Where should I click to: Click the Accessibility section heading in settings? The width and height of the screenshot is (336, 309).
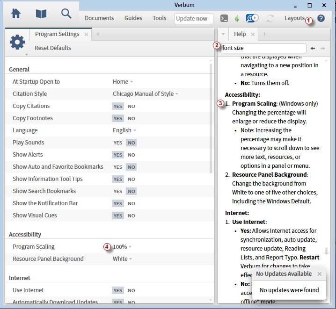(25, 235)
